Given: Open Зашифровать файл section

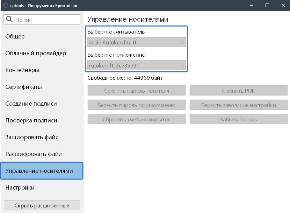Looking at the screenshot, I should coord(32,137).
